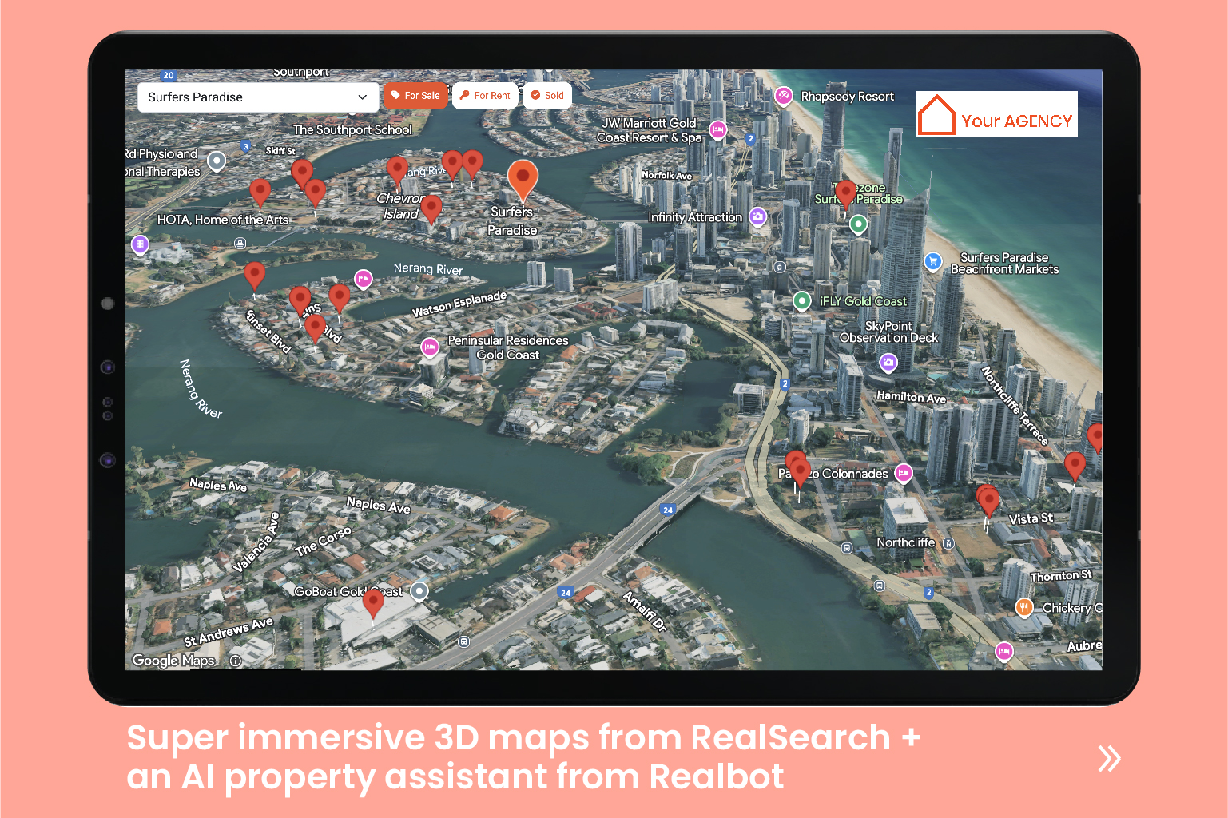Click the GoBoat Gold Coast grey marker

pos(419,592)
